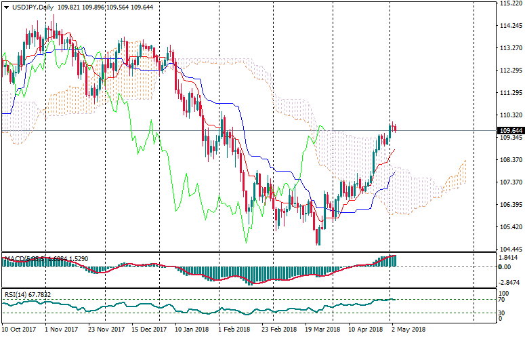Click the 15 Dec 2017 date label
The width and height of the screenshot is (525, 337).
pyautogui.click(x=149, y=330)
